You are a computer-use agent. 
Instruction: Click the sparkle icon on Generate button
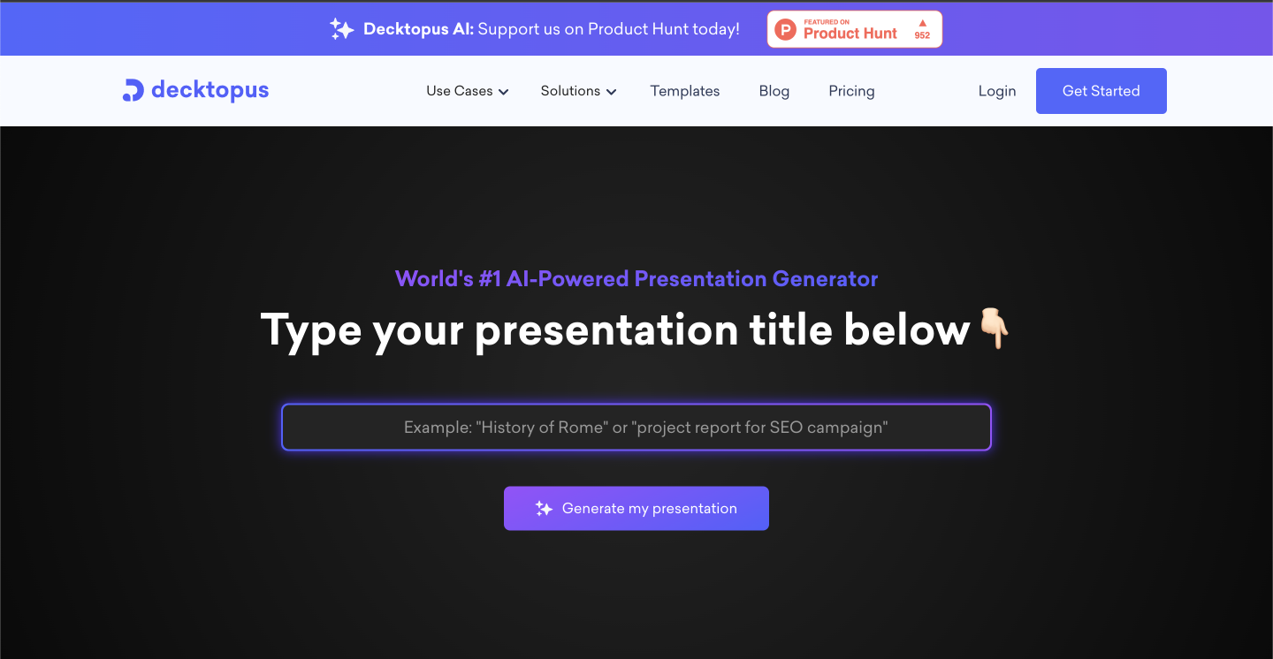click(544, 509)
